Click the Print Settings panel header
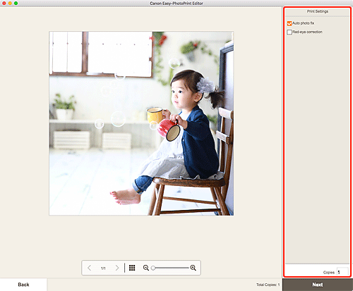The height and width of the screenshot is (291, 353). pos(318,11)
